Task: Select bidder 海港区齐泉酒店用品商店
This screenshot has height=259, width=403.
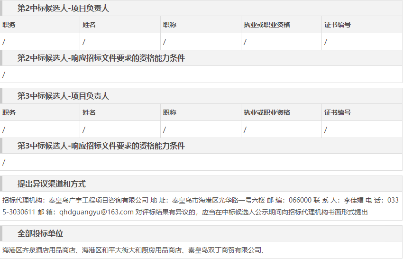Action: pos(40,250)
